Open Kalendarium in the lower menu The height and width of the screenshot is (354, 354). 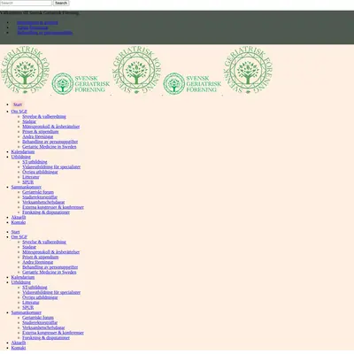coord(23,277)
